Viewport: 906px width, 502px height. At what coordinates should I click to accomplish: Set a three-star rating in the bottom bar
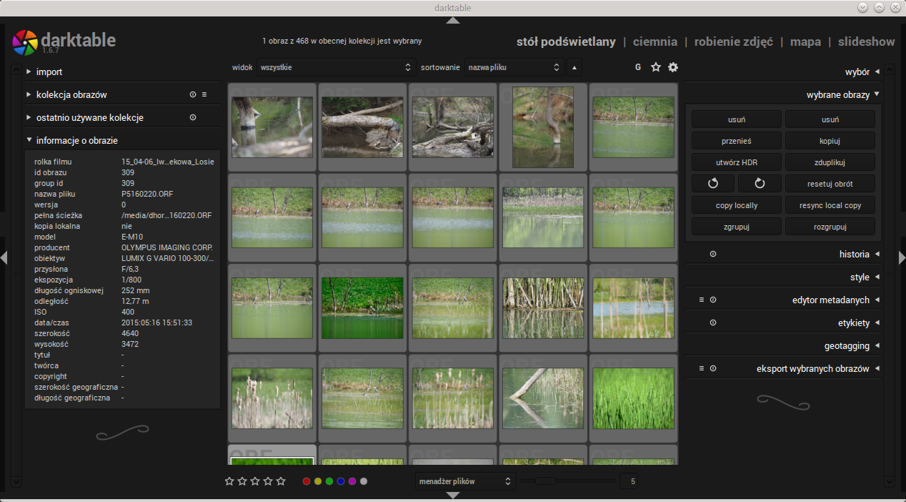coord(255,481)
